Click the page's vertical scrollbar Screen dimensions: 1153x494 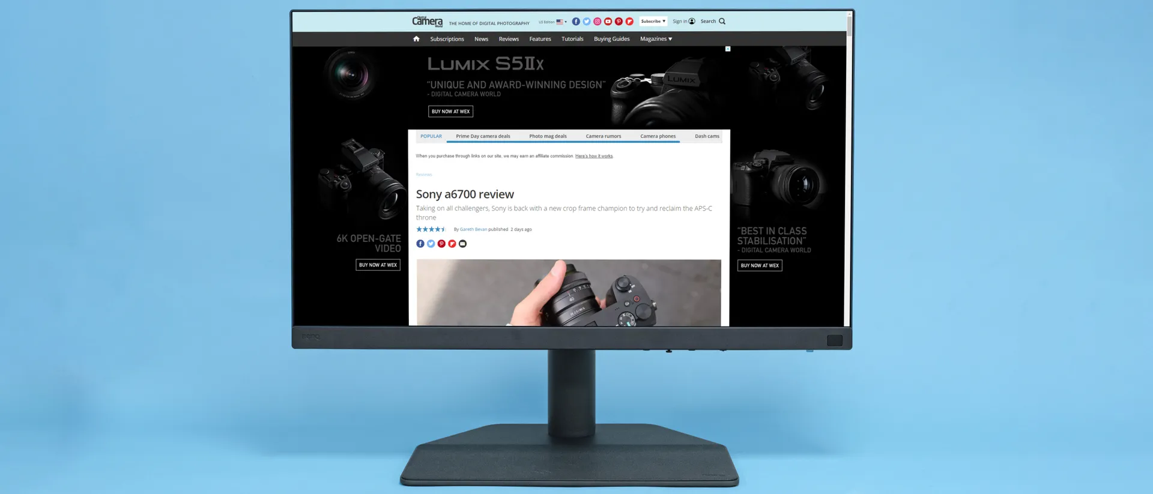click(x=849, y=26)
